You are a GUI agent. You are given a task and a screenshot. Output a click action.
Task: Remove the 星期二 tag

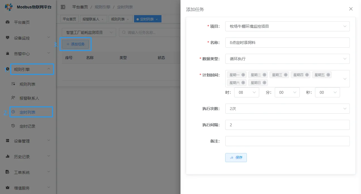point(264,75)
